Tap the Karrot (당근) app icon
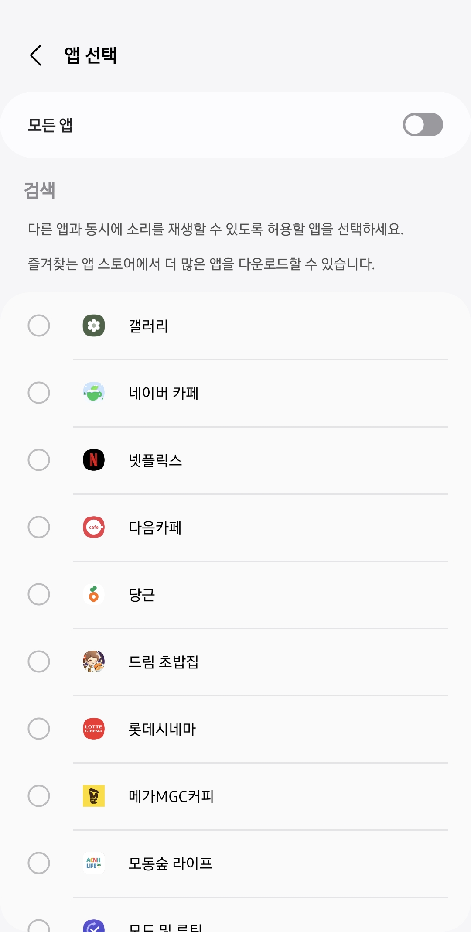The width and height of the screenshot is (471, 932). [94, 594]
